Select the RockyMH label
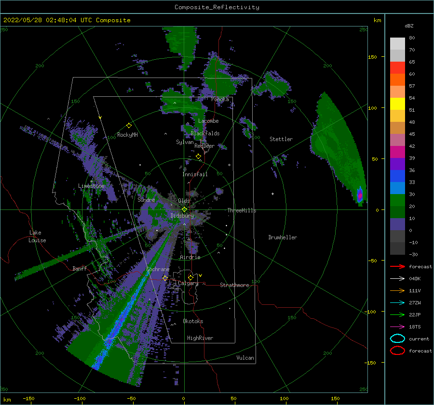This screenshot has width=434, height=405. [127, 135]
